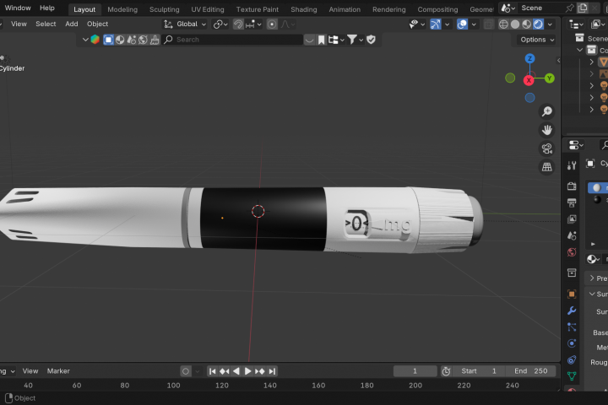This screenshot has width=608, height=405.
Task: Click the blue Z axis on the gizmo
Action: pyautogui.click(x=529, y=58)
